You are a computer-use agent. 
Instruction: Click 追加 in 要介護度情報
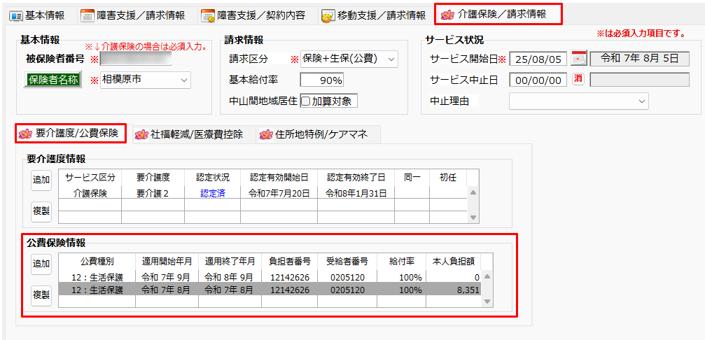[x=41, y=180]
